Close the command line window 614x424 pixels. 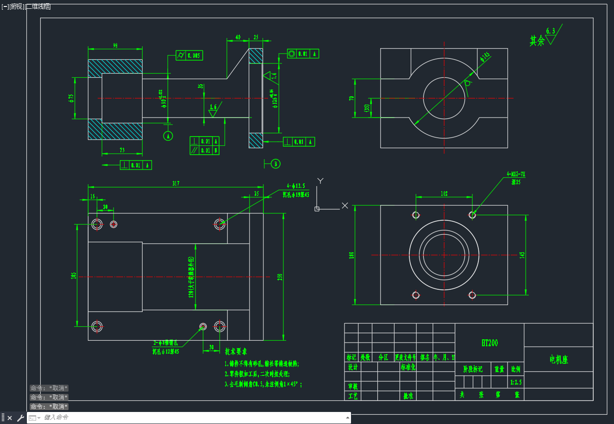(10, 418)
